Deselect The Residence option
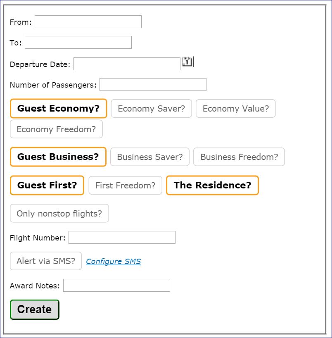Image resolution: width=332 pixels, height=338 pixels. (212, 185)
